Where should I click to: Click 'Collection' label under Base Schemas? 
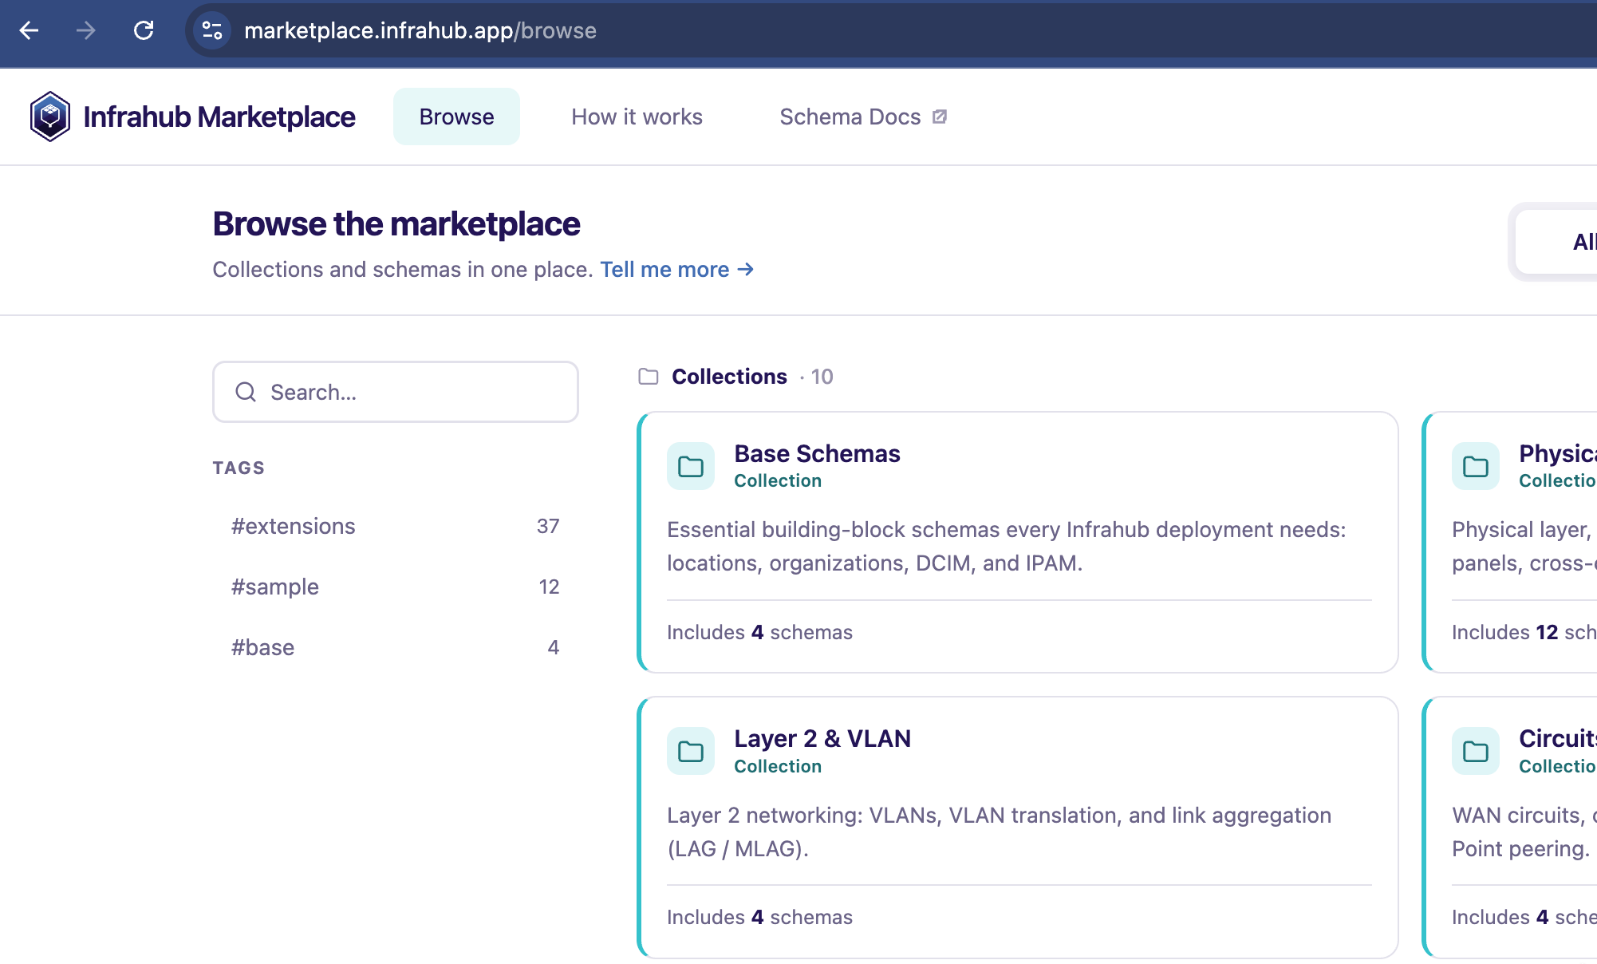tap(778, 480)
